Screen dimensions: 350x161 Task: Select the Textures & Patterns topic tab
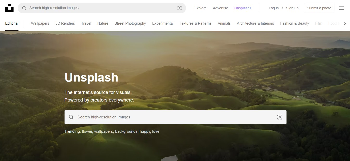click(x=195, y=23)
